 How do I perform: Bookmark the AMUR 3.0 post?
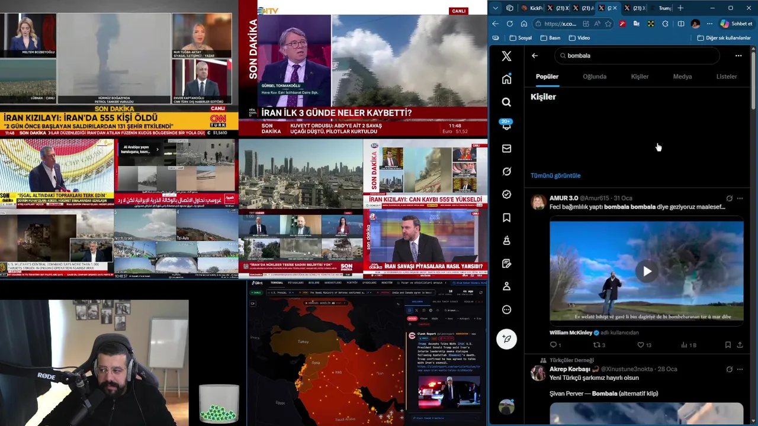pos(728,345)
